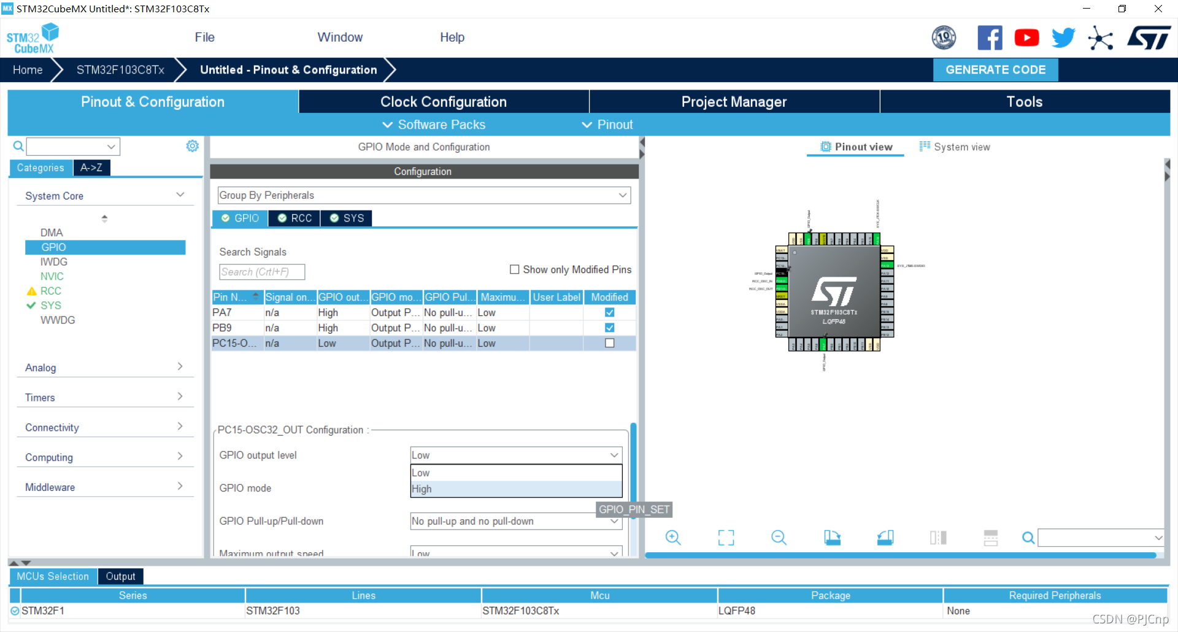This screenshot has height=632, width=1178.
Task: Click the STM32CubeMX logo
Action: click(33, 38)
